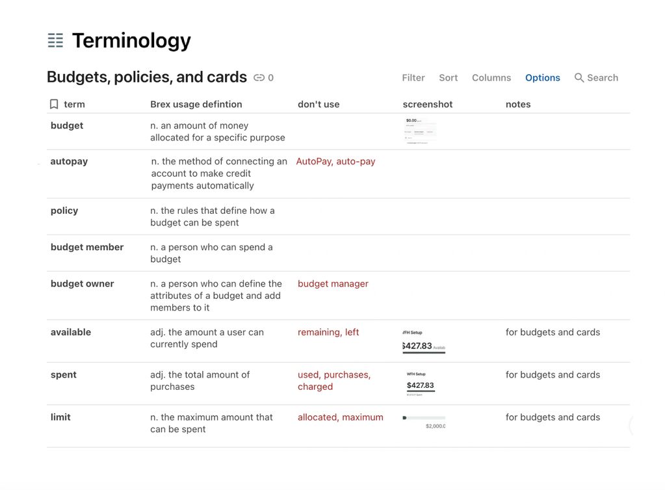
Task: Click the bookmark icon in term header
Action: click(x=54, y=104)
